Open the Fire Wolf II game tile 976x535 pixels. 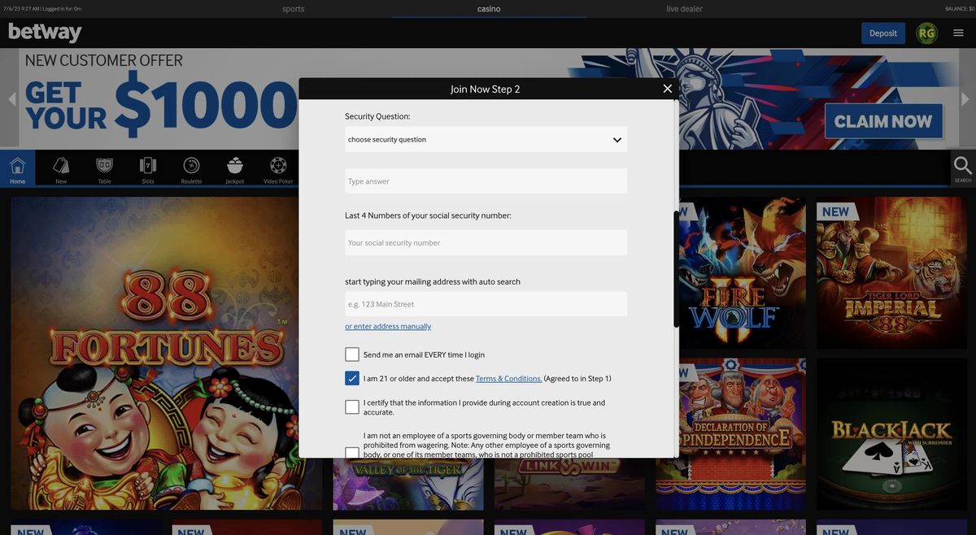tap(742, 272)
